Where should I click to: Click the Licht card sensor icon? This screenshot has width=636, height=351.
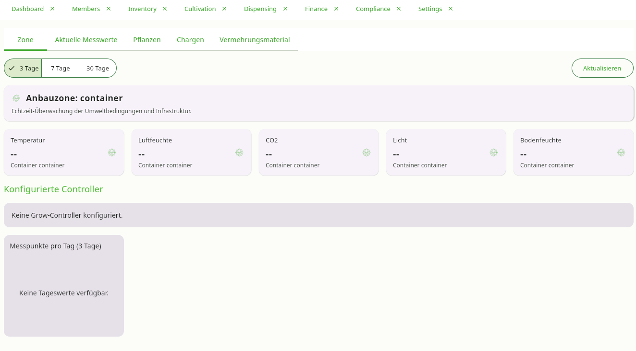(494, 152)
